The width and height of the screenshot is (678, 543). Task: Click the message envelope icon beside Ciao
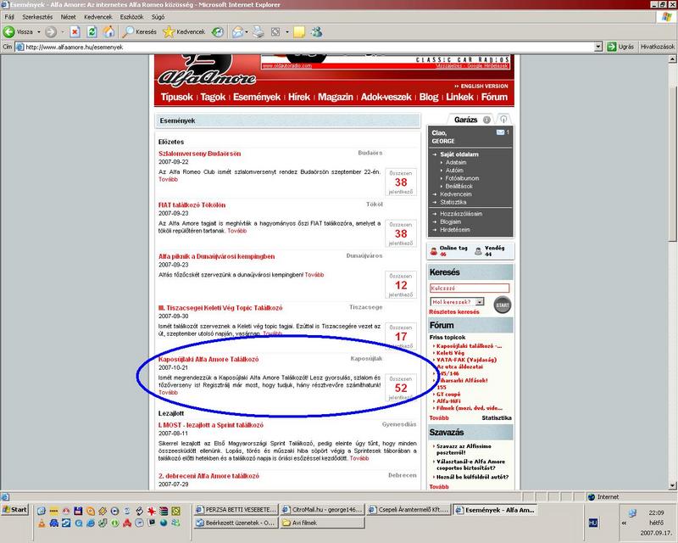click(500, 132)
